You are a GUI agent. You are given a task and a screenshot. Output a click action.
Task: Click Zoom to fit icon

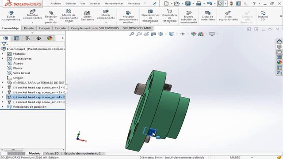pyautogui.click(x=132, y=34)
